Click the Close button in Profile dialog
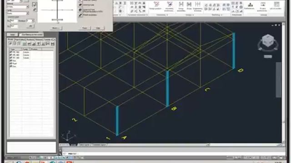This screenshot has width=291, height=163. click(85, 28)
